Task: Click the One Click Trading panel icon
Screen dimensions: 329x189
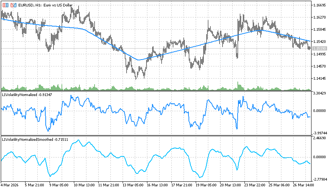Action: tap(5, 5)
